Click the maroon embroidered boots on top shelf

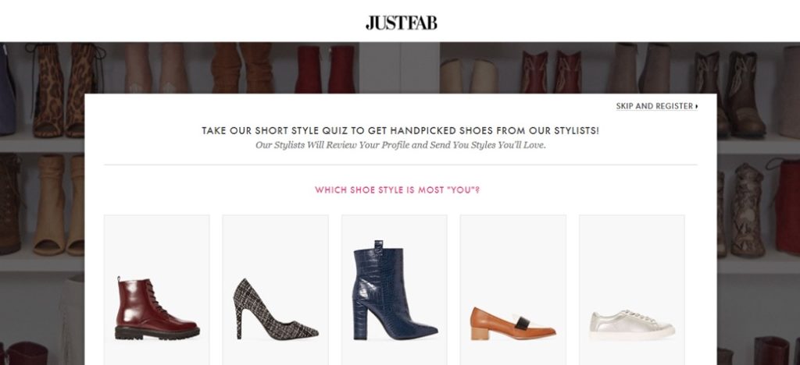click(551, 71)
